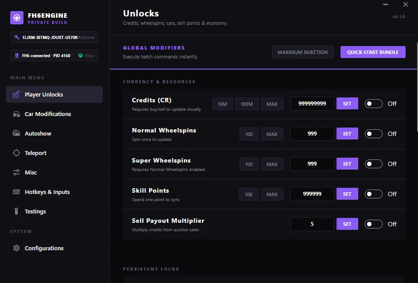
Task: Go to the Autoshow page
Action: [x=54, y=133]
